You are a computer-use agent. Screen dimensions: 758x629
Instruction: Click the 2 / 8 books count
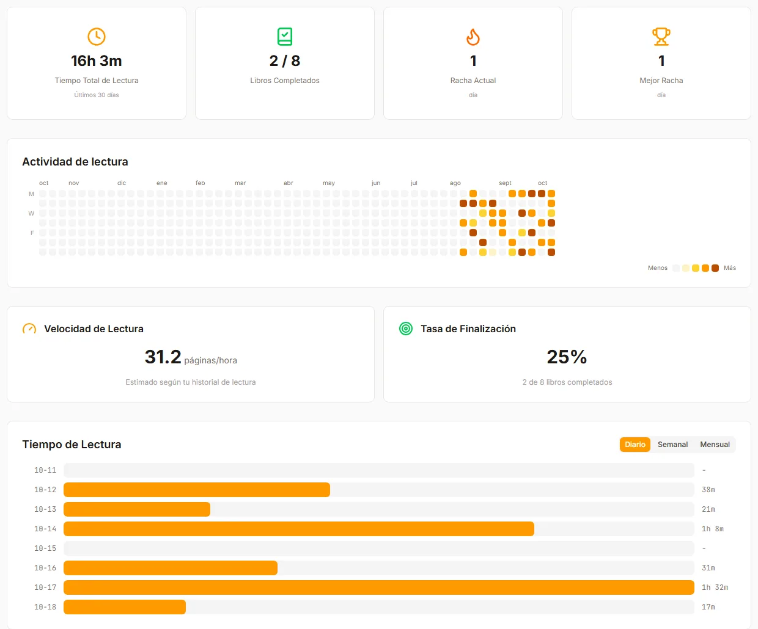(285, 61)
